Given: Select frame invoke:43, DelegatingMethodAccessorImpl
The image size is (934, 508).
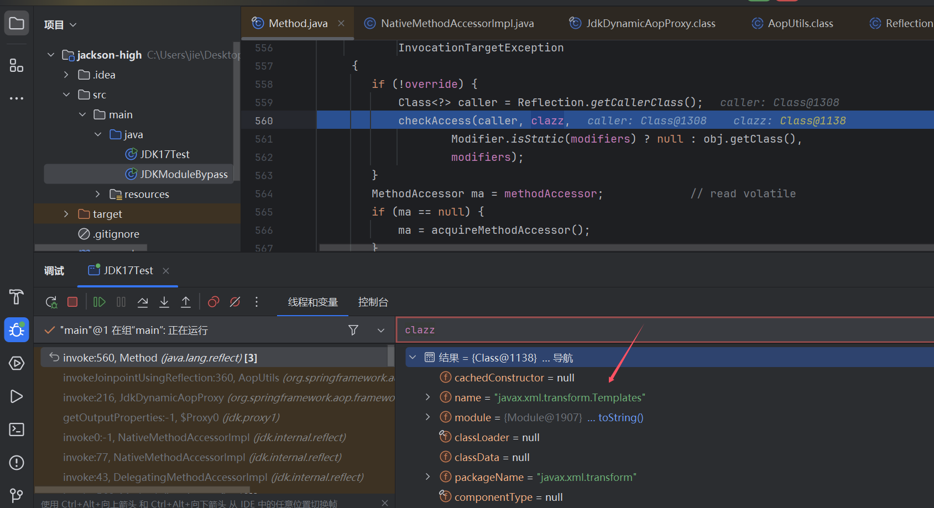Looking at the screenshot, I should (x=215, y=477).
